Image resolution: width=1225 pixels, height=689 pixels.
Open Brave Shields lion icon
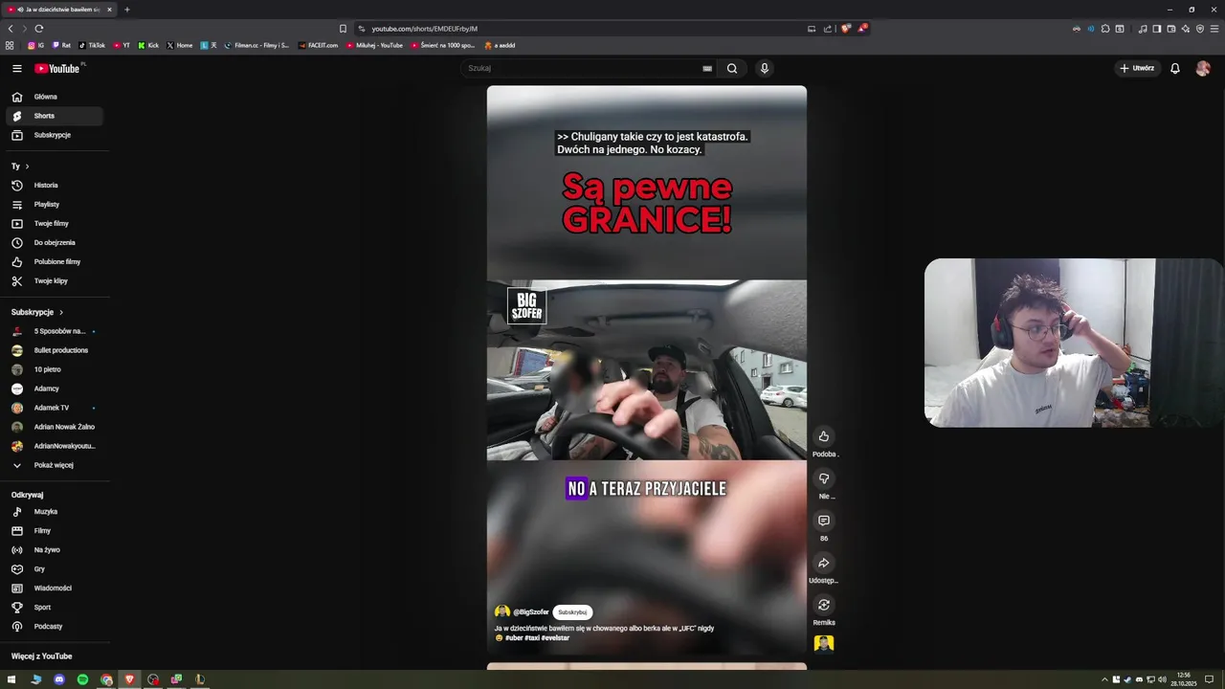(x=845, y=29)
